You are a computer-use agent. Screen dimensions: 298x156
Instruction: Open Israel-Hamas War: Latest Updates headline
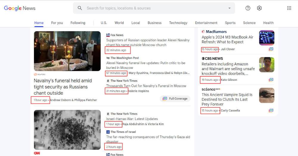click(x=132, y=119)
